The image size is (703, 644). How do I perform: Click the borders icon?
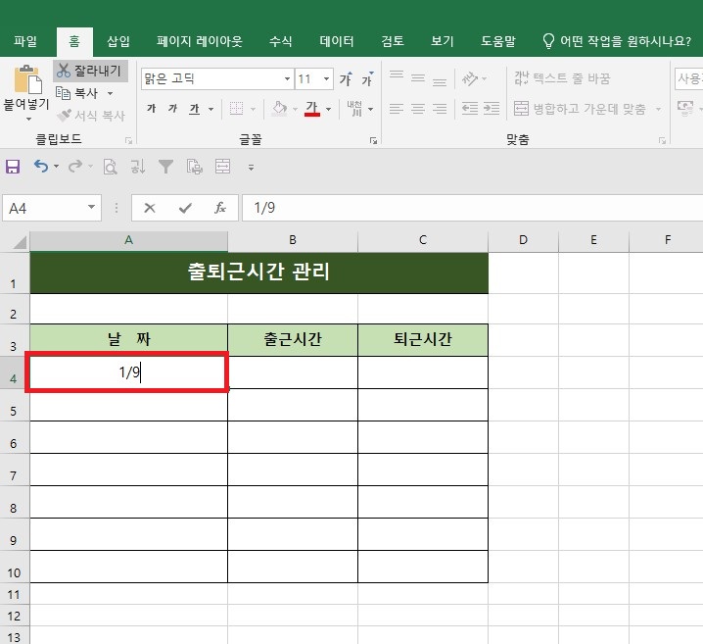(x=236, y=108)
